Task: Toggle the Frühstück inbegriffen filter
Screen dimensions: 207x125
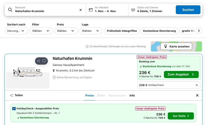Action: [x=122, y=31]
